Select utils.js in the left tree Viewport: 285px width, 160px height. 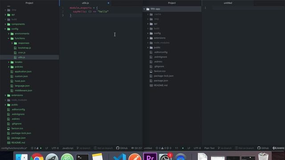(x=21, y=57)
